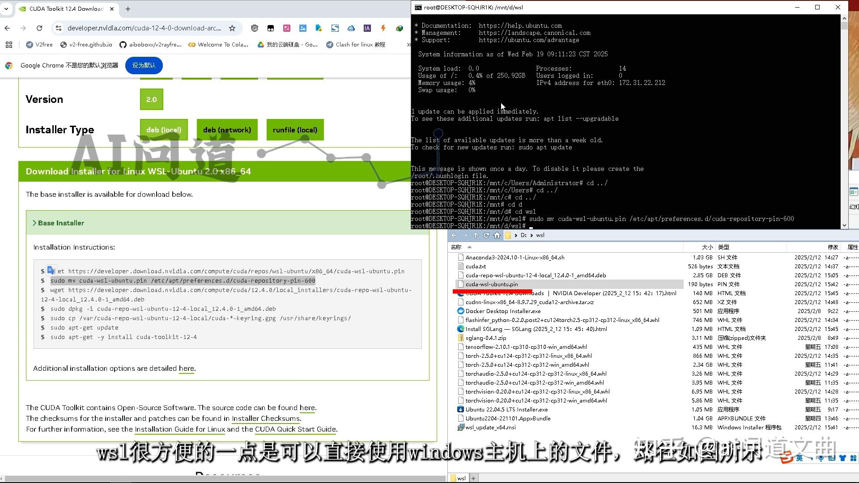The image size is (859, 483).
Task: Open site information icon in address bar
Action: tap(58, 28)
